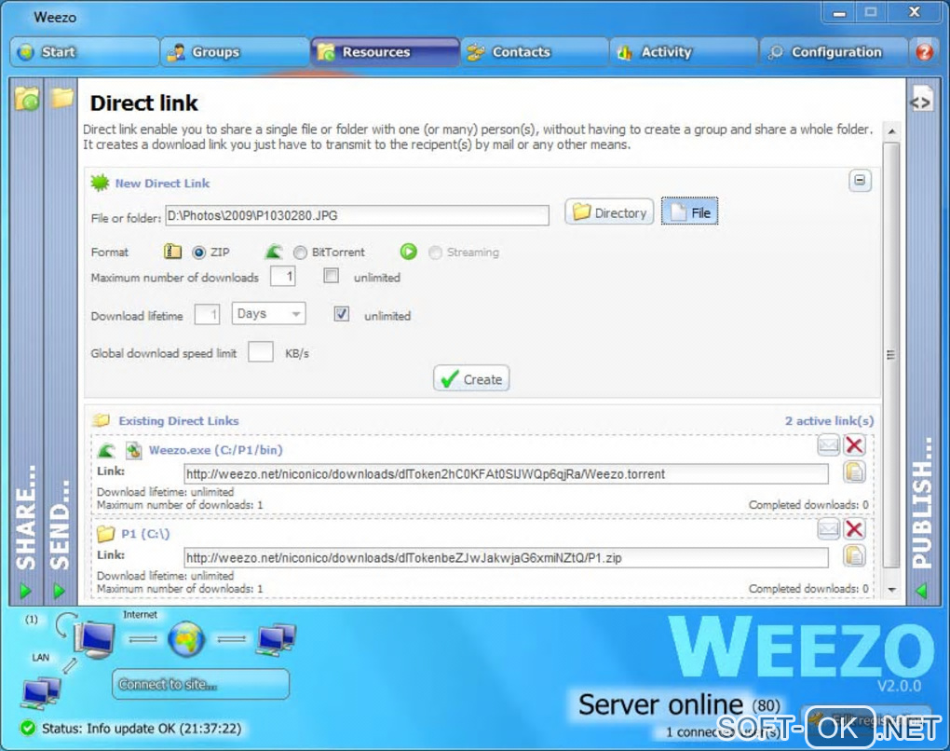Click the LAN computers icon

[41, 692]
